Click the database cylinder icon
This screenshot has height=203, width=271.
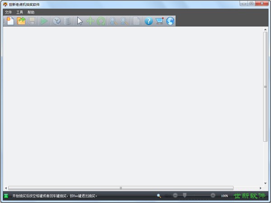click(67, 21)
